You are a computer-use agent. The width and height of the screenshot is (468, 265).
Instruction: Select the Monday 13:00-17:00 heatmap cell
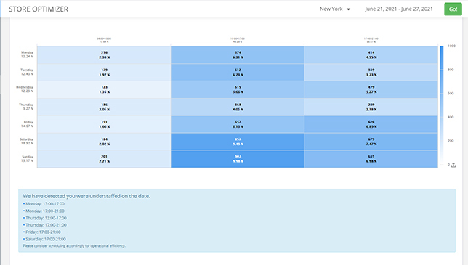tap(238, 55)
